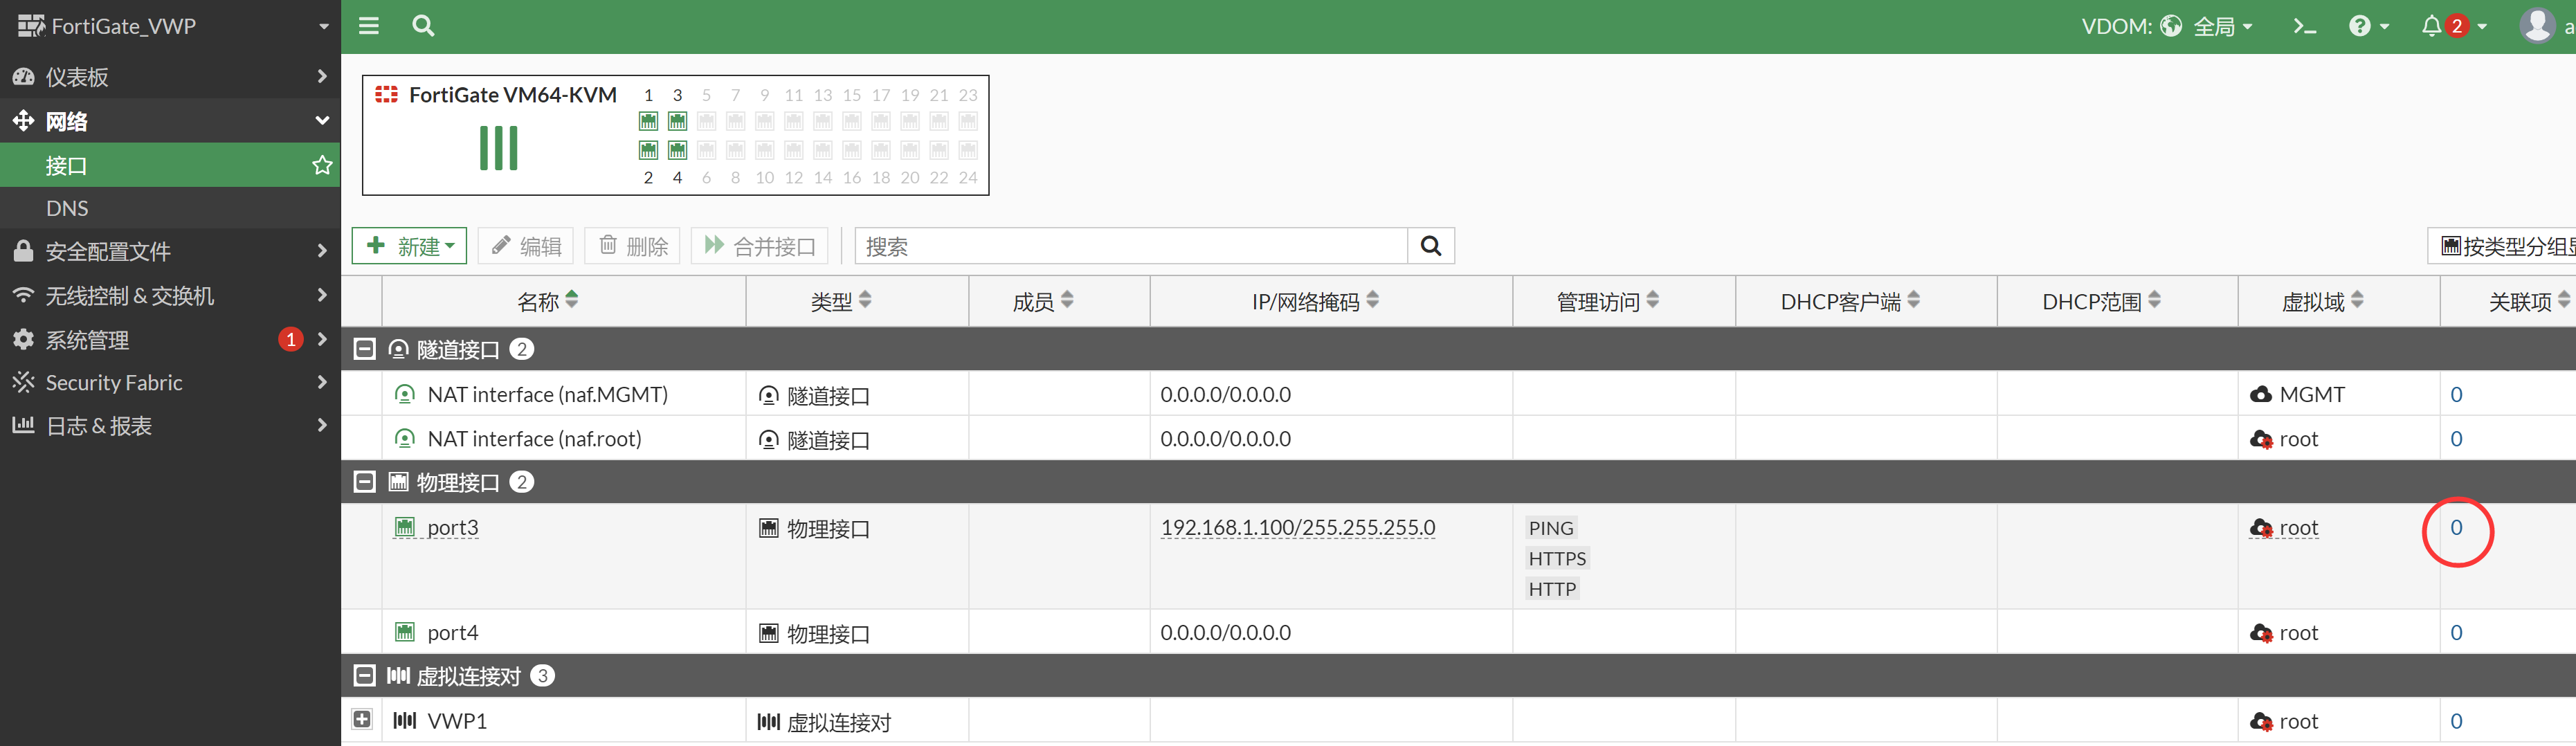The height and width of the screenshot is (746, 2576).
Task: Open the CLI console icon
Action: click(2304, 26)
